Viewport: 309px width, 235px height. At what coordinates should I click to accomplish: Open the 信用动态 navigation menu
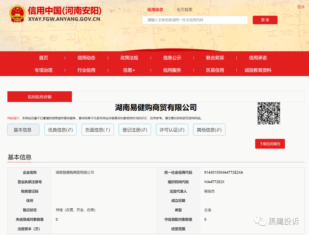pyautogui.click(x=86, y=58)
